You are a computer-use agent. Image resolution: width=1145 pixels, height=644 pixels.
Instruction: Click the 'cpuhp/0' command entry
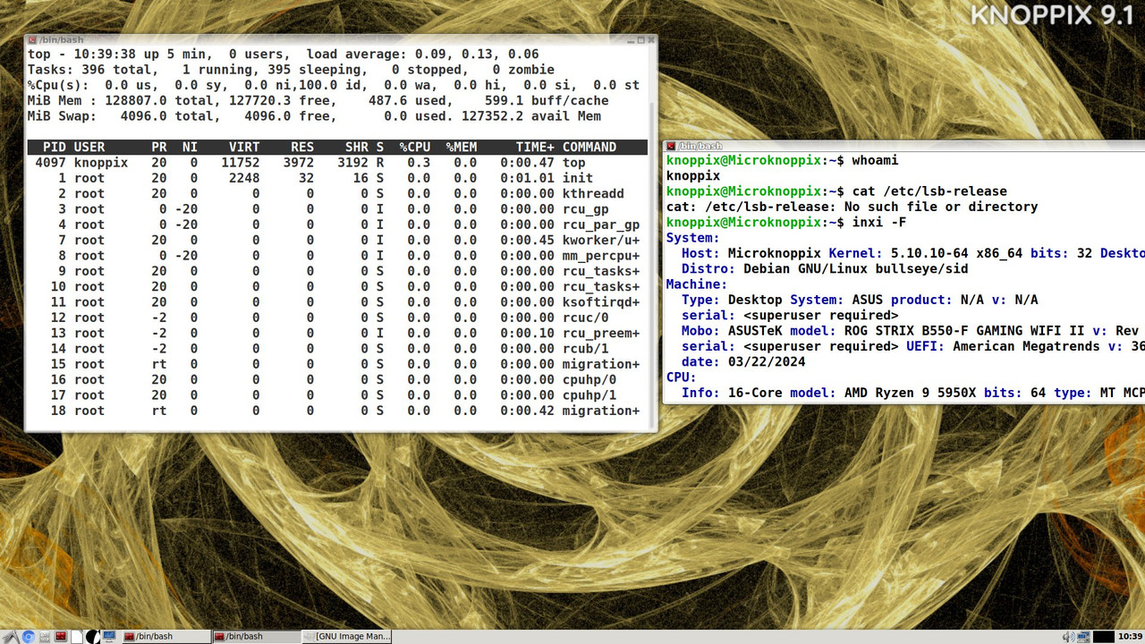[x=589, y=379]
